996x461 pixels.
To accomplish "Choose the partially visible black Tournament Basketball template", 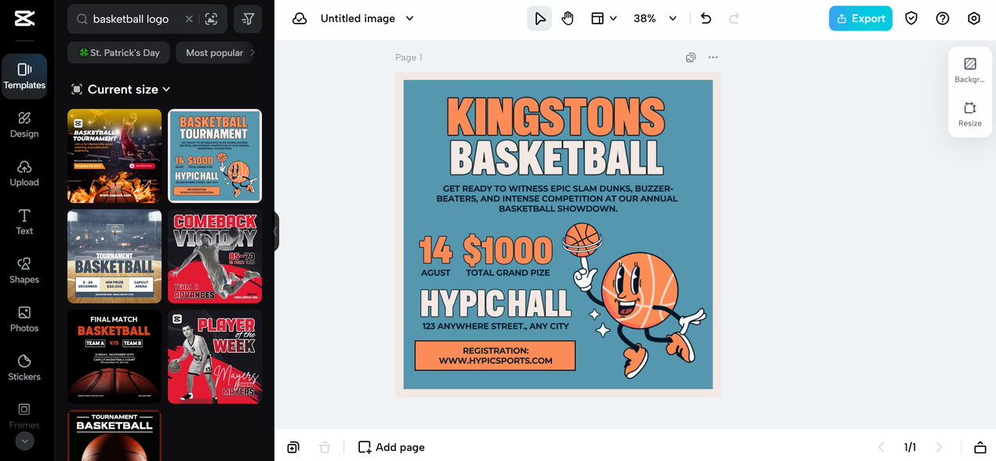I will [115, 435].
